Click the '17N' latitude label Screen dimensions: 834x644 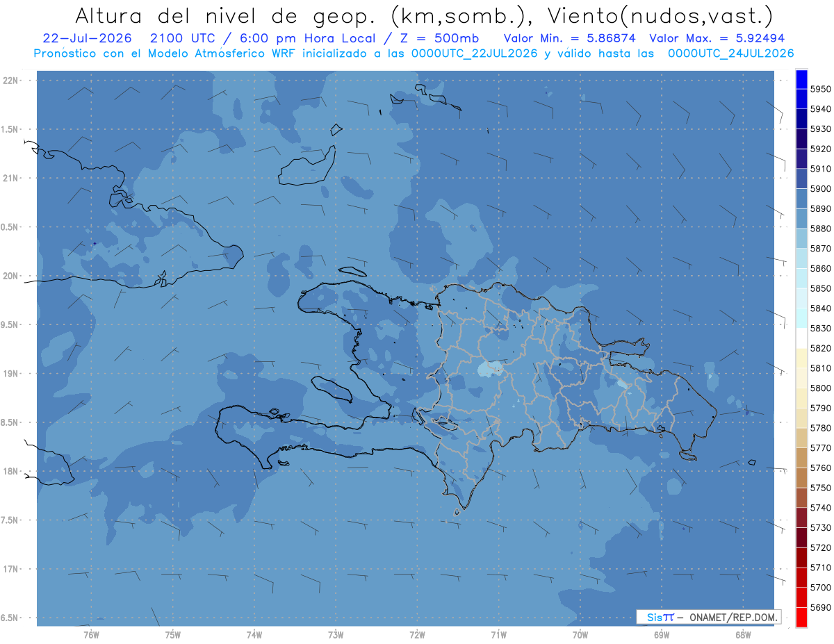tap(11, 569)
